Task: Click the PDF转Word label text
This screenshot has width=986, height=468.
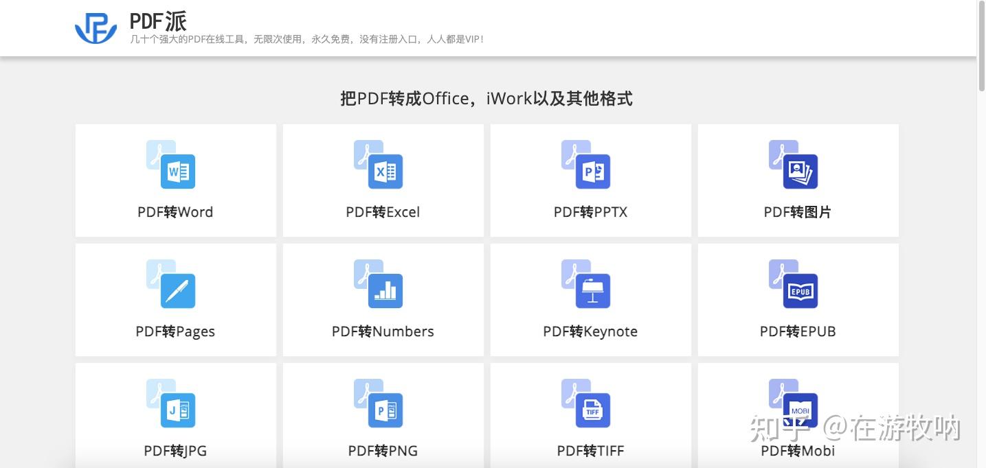Action: [175, 212]
